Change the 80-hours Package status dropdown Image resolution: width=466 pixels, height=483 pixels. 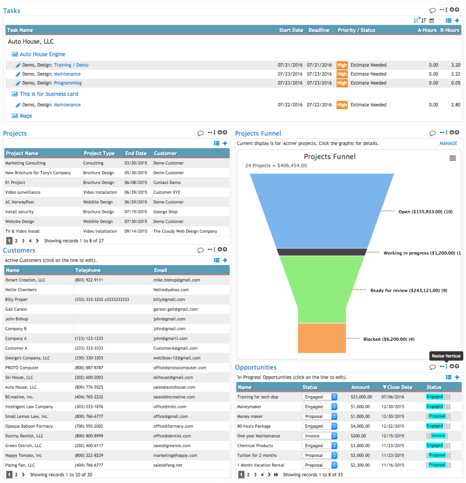[x=319, y=426]
